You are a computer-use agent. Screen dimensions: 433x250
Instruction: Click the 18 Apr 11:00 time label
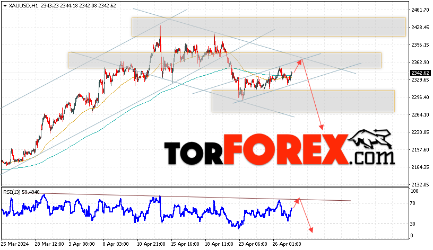(219, 244)
